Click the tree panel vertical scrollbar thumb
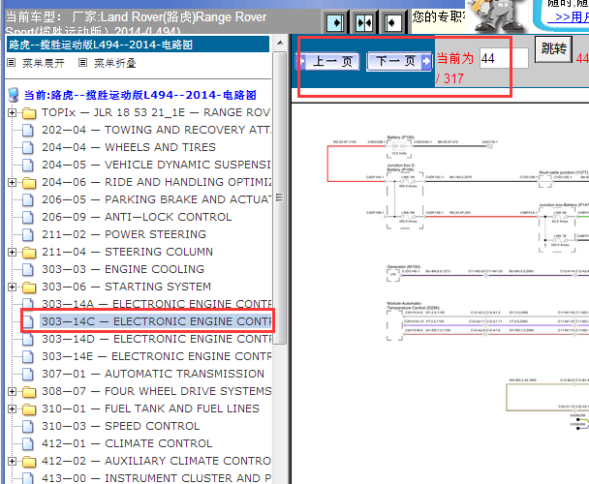Viewport: 589px width, 484px height. coord(280,197)
